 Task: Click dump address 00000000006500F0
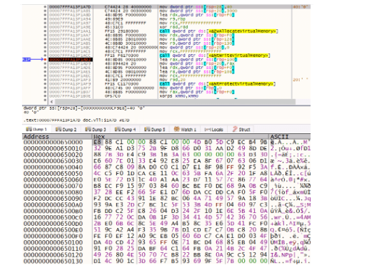pos(53,237)
